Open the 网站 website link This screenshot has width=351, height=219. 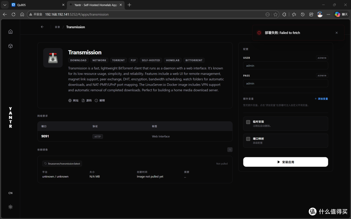tap(73, 101)
